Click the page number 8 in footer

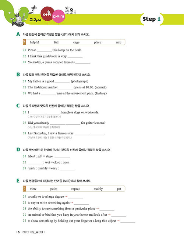point(19,232)
